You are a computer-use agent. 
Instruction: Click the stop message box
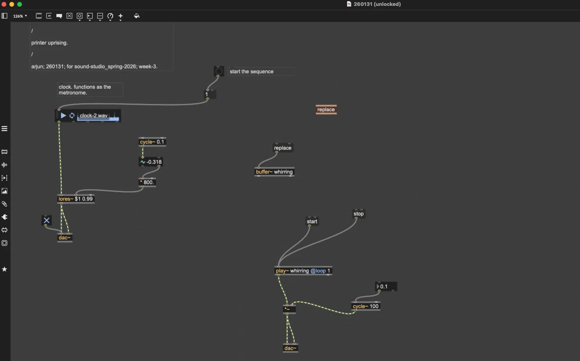(x=358, y=214)
